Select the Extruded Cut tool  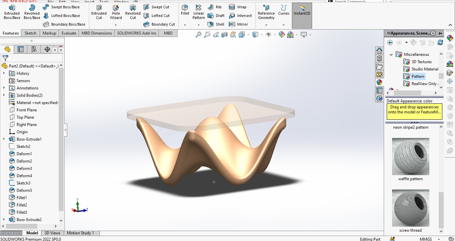pyautogui.click(x=99, y=12)
